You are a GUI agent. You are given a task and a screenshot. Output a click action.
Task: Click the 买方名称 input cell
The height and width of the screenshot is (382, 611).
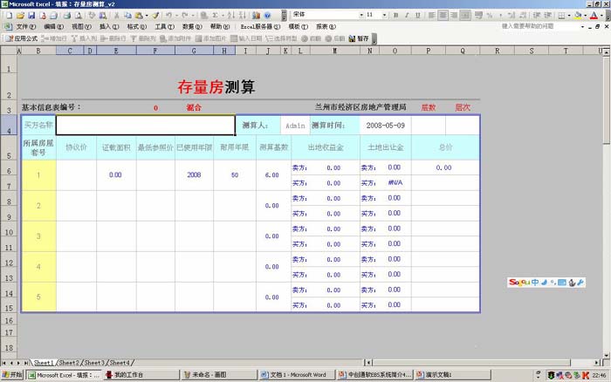[x=145, y=125]
